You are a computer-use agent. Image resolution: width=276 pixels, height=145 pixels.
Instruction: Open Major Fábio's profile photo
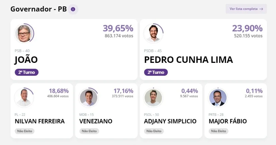pos(218,98)
